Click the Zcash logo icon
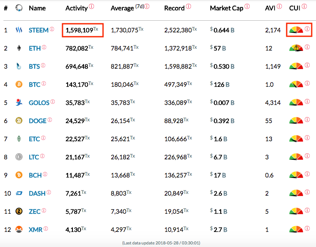The image size is (316, 247). click(x=19, y=211)
